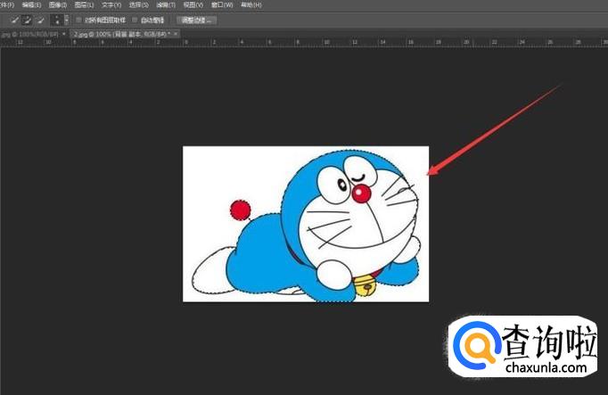Close the 2.jpg document tab
The image size is (608, 395).
pyautogui.click(x=176, y=34)
